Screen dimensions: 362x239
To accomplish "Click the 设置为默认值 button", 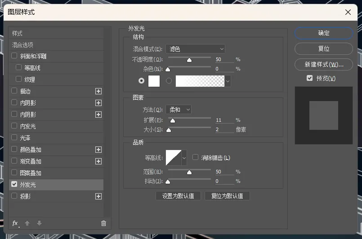I will tap(178, 196).
